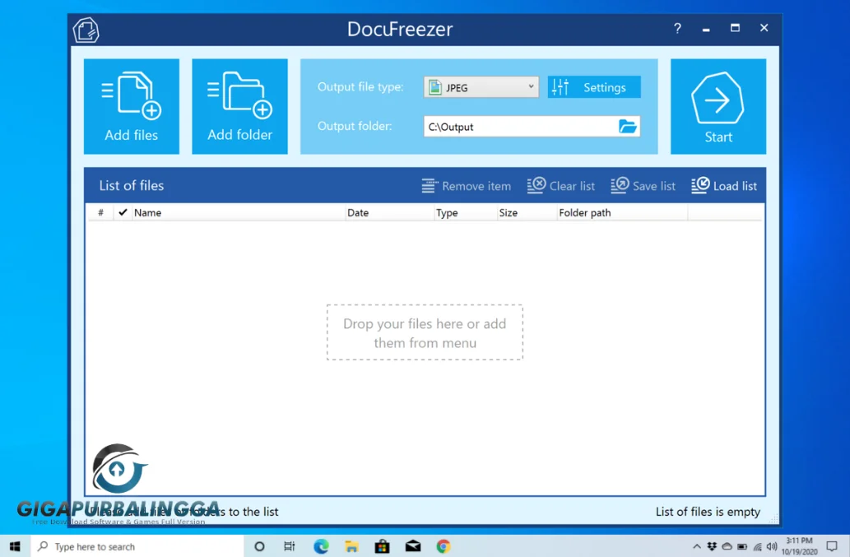Open the help question mark
Viewport: 850px width, 557px height.
[x=677, y=28]
